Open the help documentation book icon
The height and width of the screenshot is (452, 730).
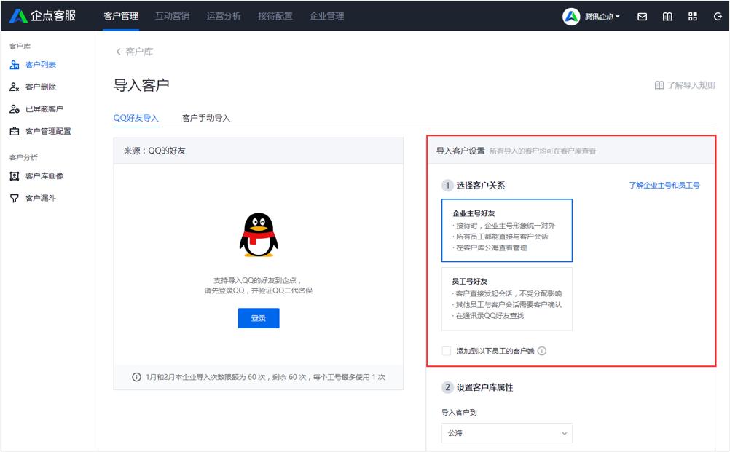coord(668,16)
